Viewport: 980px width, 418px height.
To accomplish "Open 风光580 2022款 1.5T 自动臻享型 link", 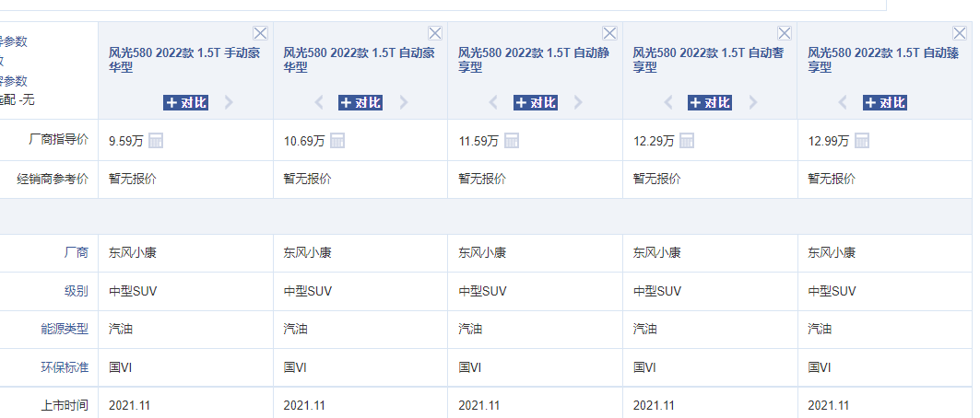I will point(883,60).
